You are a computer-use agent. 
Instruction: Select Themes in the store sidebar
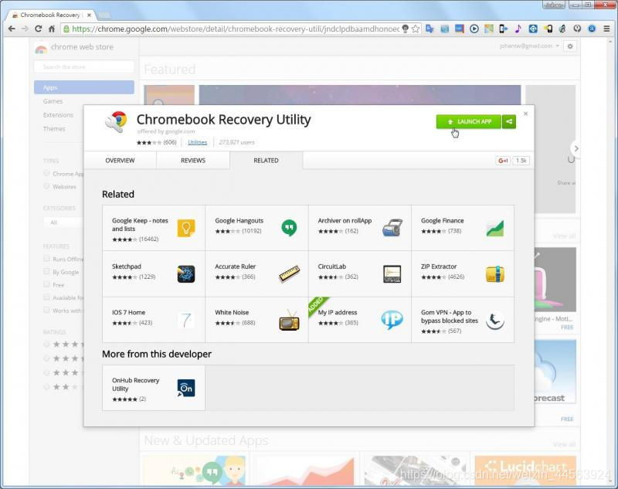pos(54,129)
